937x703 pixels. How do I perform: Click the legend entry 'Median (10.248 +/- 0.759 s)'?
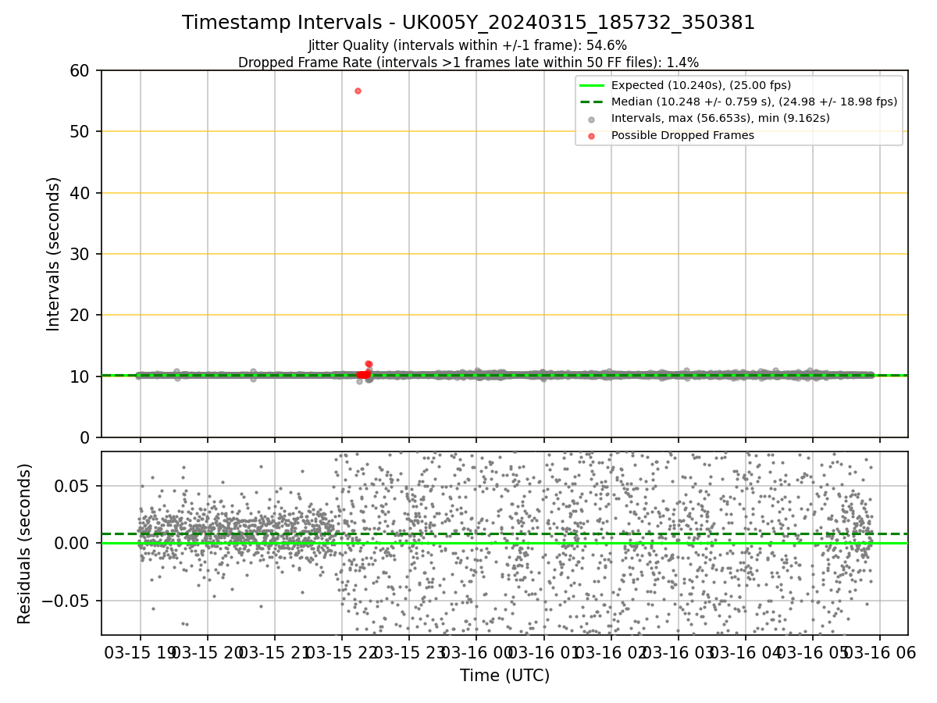pos(754,102)
